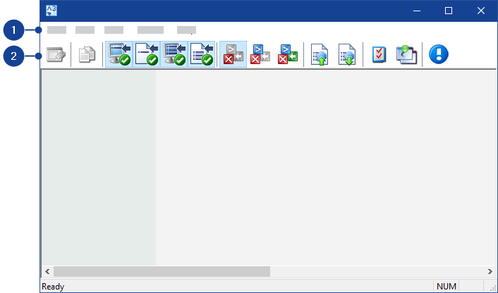Click the stacked windows icon with green dot

[x=406, y=55]
